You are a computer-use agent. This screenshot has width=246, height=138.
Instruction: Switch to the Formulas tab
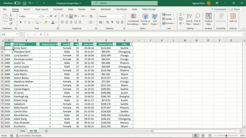tap(58, 9)
